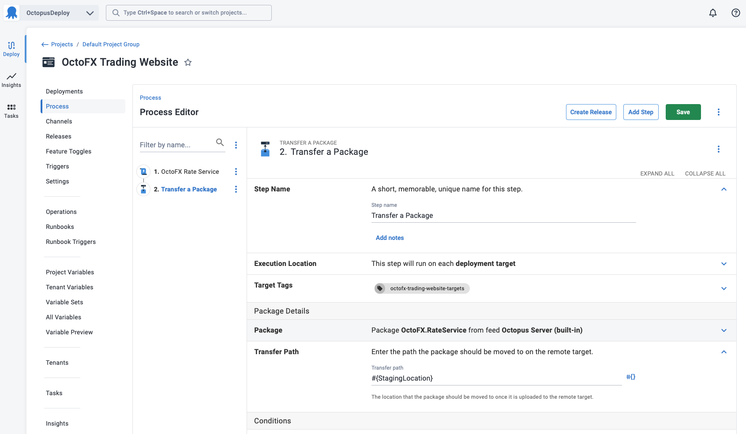Expand the Execution Location section
This screenshot has width=746, height=434.
(x=724, y=264)
